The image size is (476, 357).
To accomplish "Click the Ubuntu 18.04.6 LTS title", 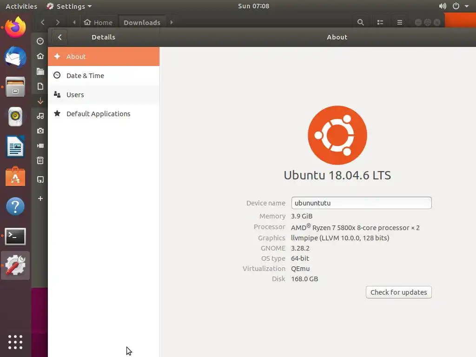I will tap(337, 175).
